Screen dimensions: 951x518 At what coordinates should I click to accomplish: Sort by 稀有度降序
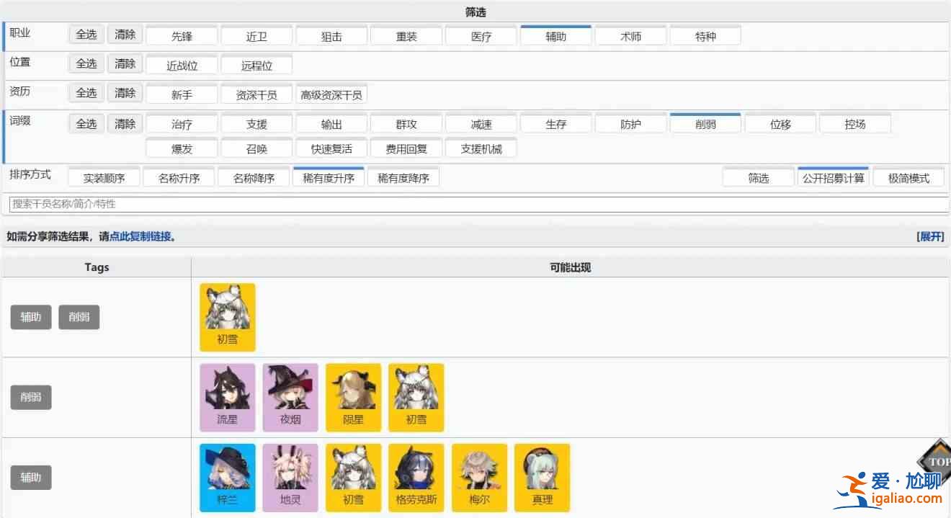(x=403, y=178)
